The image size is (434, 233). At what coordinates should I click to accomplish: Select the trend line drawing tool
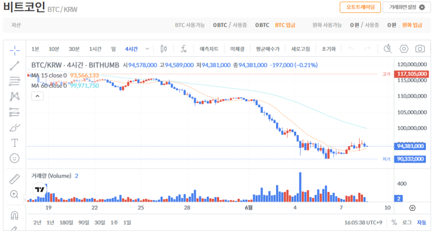(15, 66)
